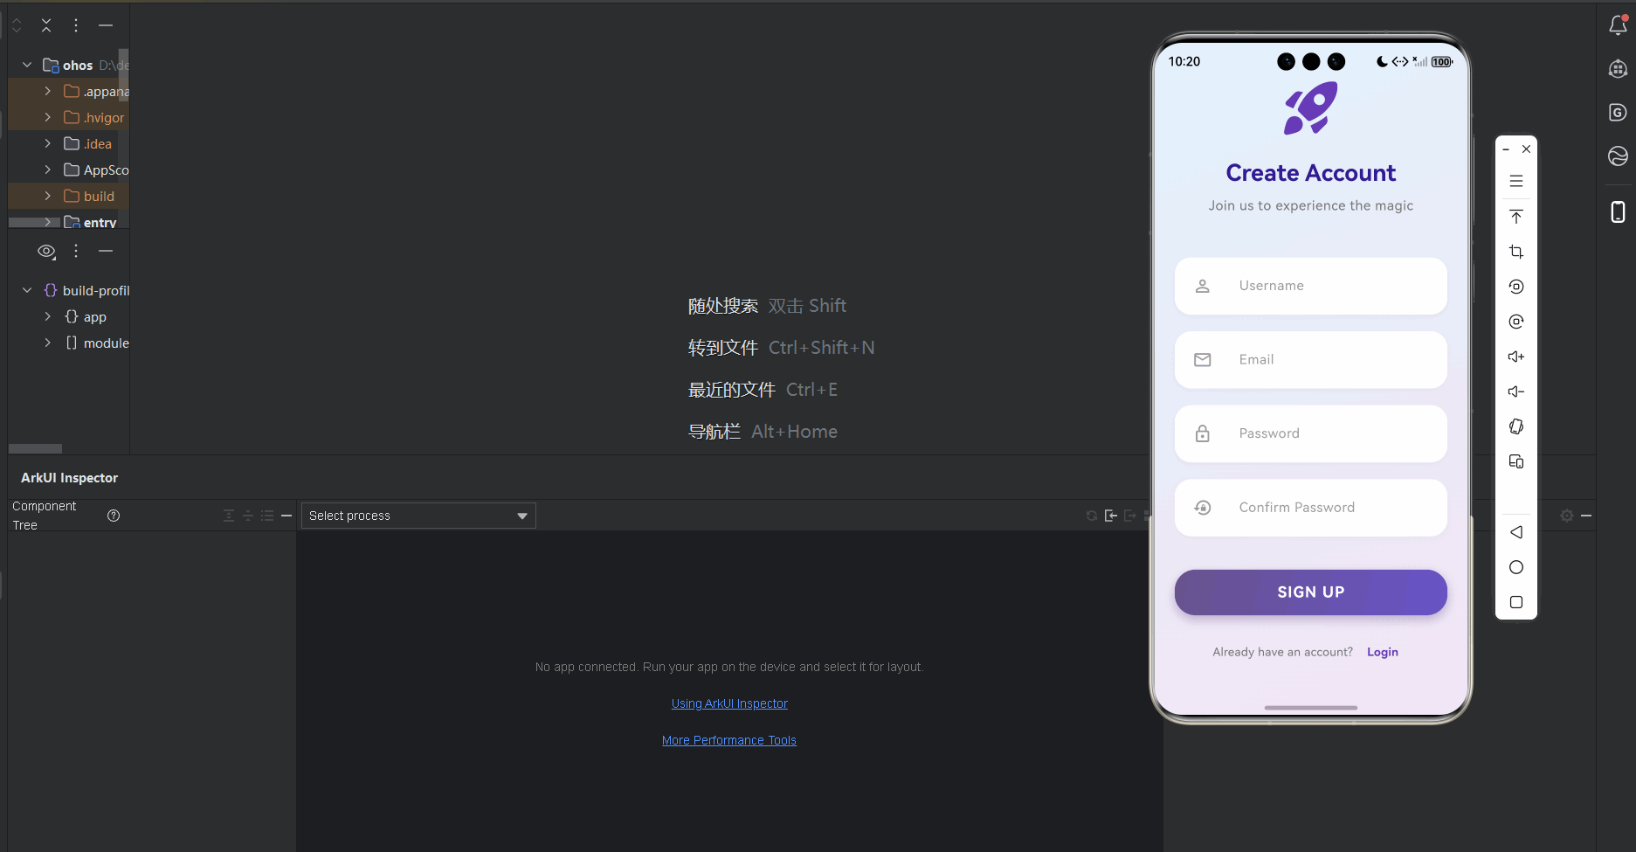Rotate the emulator display counterclockwise

click(1515, 287)
